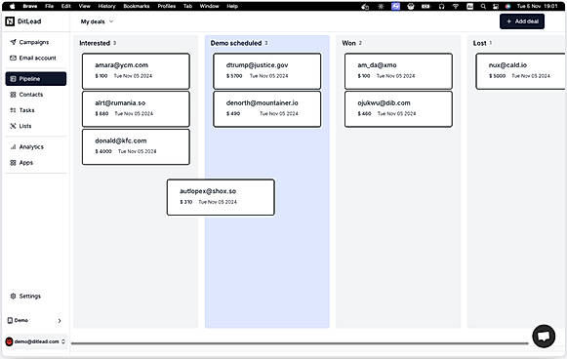Image resolution: width=567 pixels, height=359 pixels.
Task: Open the Edit menu
Action: 65,6
